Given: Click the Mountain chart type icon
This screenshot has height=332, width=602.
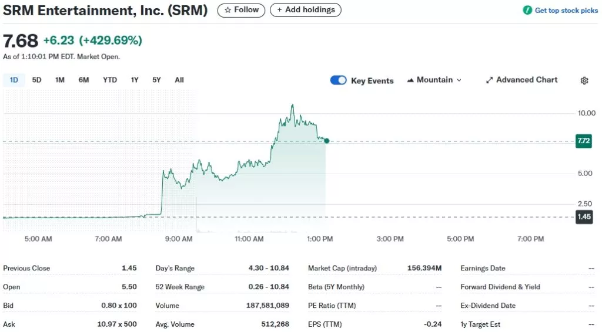Looking at the screenshot, I should 410,80.
